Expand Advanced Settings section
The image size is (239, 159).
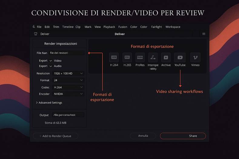pos(49,103)
